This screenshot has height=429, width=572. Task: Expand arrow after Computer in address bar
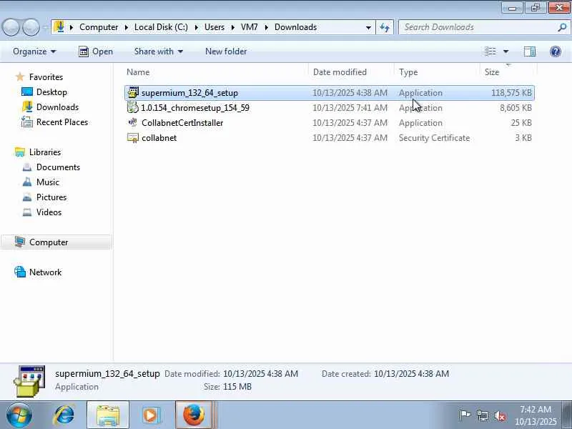pos(127,27)
